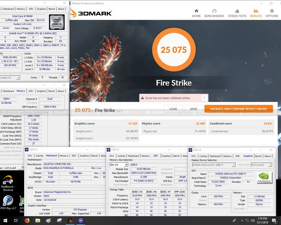Open the People icon in the taskbar
This screenshot has height=225, width=281.
(234, 220)
